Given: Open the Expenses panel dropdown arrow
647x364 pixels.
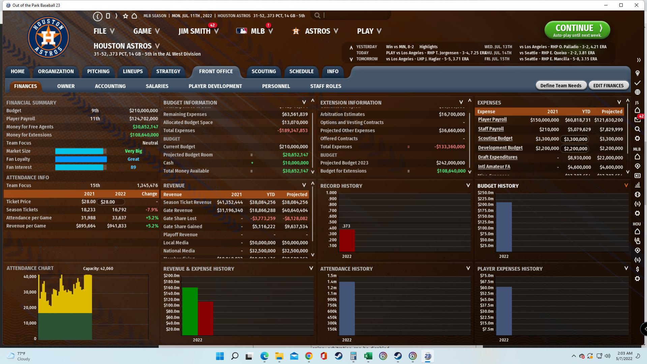Looking at the screenshot, I should coord(619,102).
